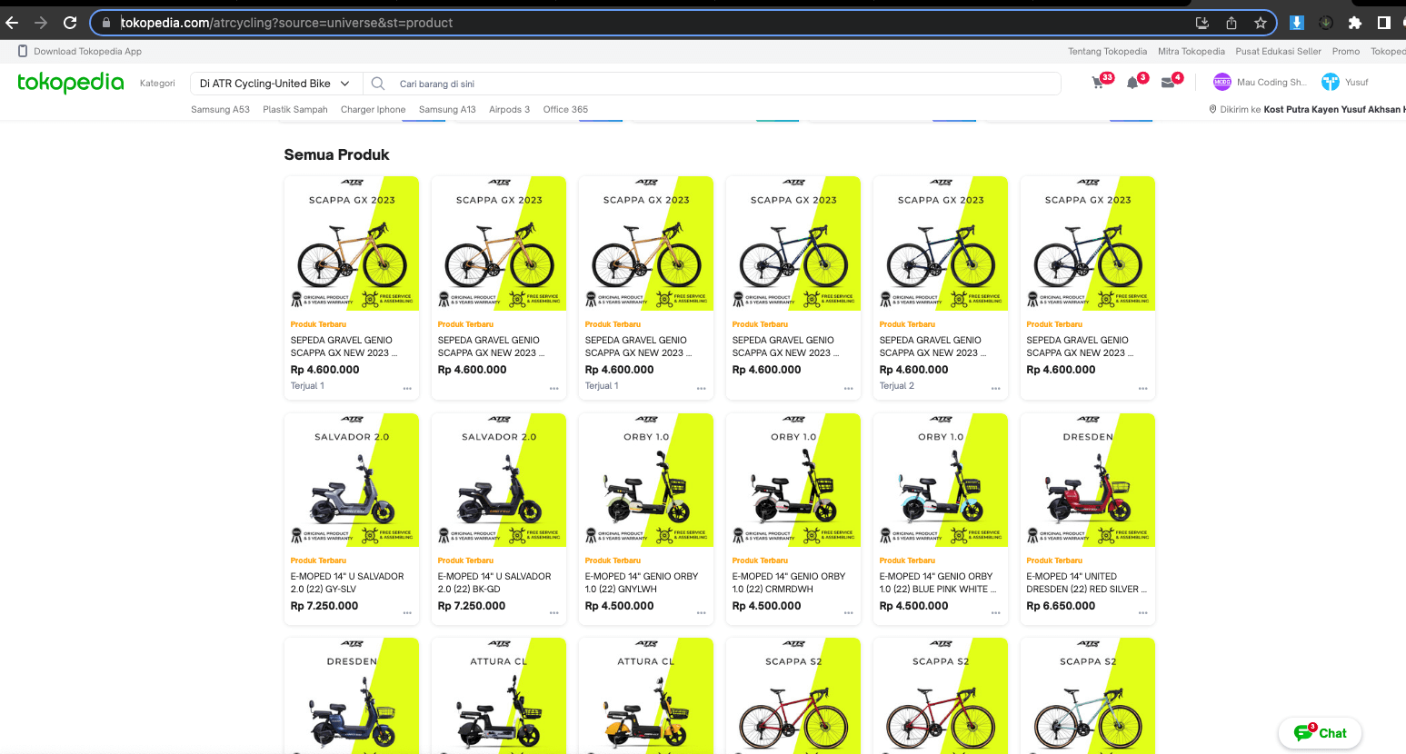Open E-MOPED Salvador 2.0 GY-SLV product image

click(352, 481)
